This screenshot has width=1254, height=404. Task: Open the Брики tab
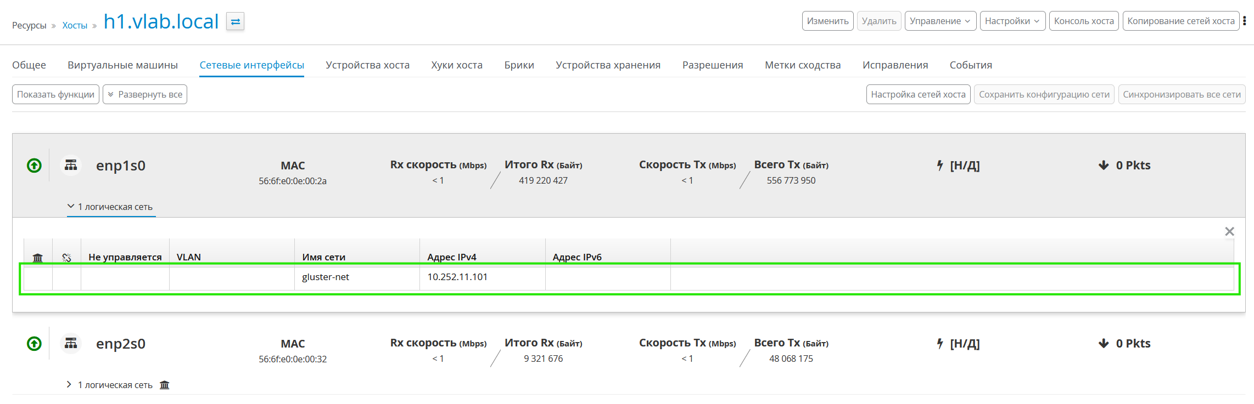[519, 65]
